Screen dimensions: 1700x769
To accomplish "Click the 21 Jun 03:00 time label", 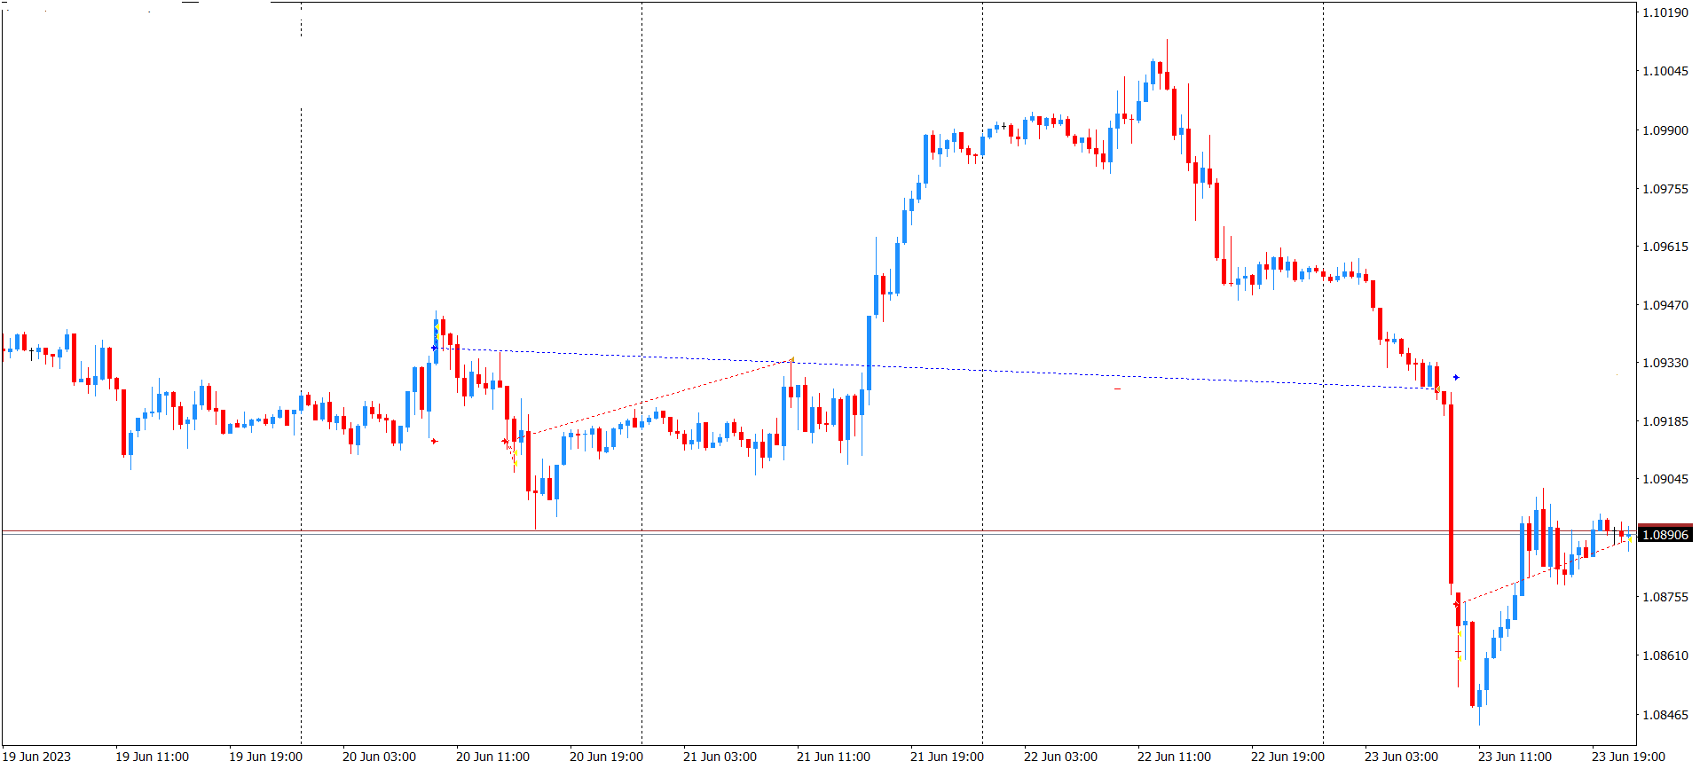I will (720, 757).
